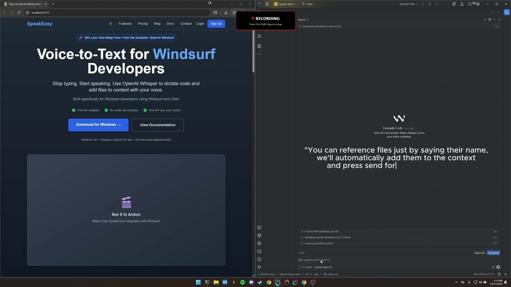Open the Claude Haiku 4.5 model selector
The image size is (511, 287).
pos(323,267)
